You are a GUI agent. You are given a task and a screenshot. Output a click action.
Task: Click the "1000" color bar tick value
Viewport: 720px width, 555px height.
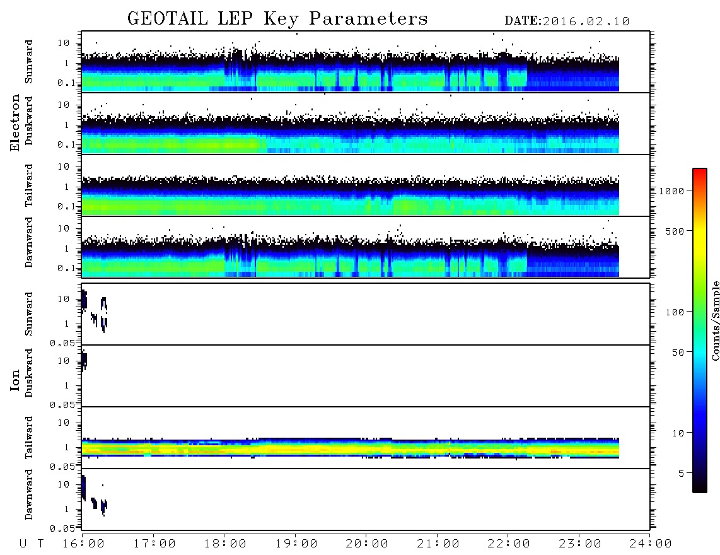pos(671,191)
